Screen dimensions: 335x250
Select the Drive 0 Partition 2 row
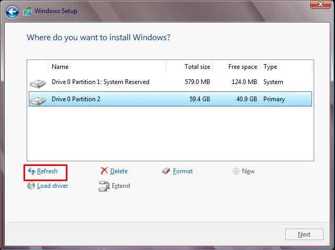point(170,99)
